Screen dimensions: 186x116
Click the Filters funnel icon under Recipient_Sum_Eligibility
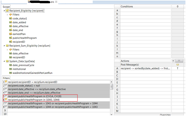click(x=11, y=50)
